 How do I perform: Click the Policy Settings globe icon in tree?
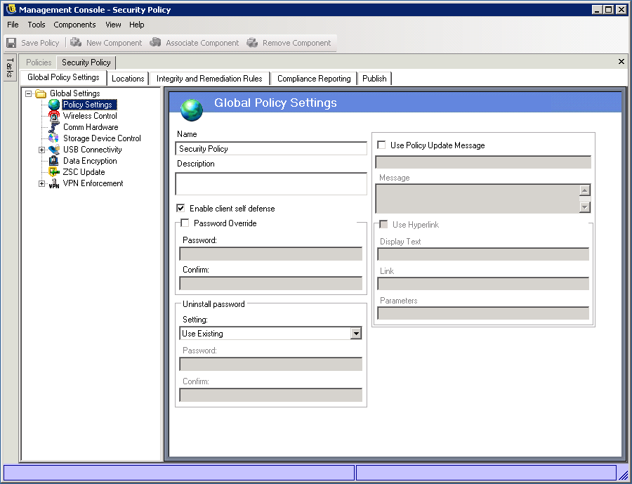[x=54, y=105]
